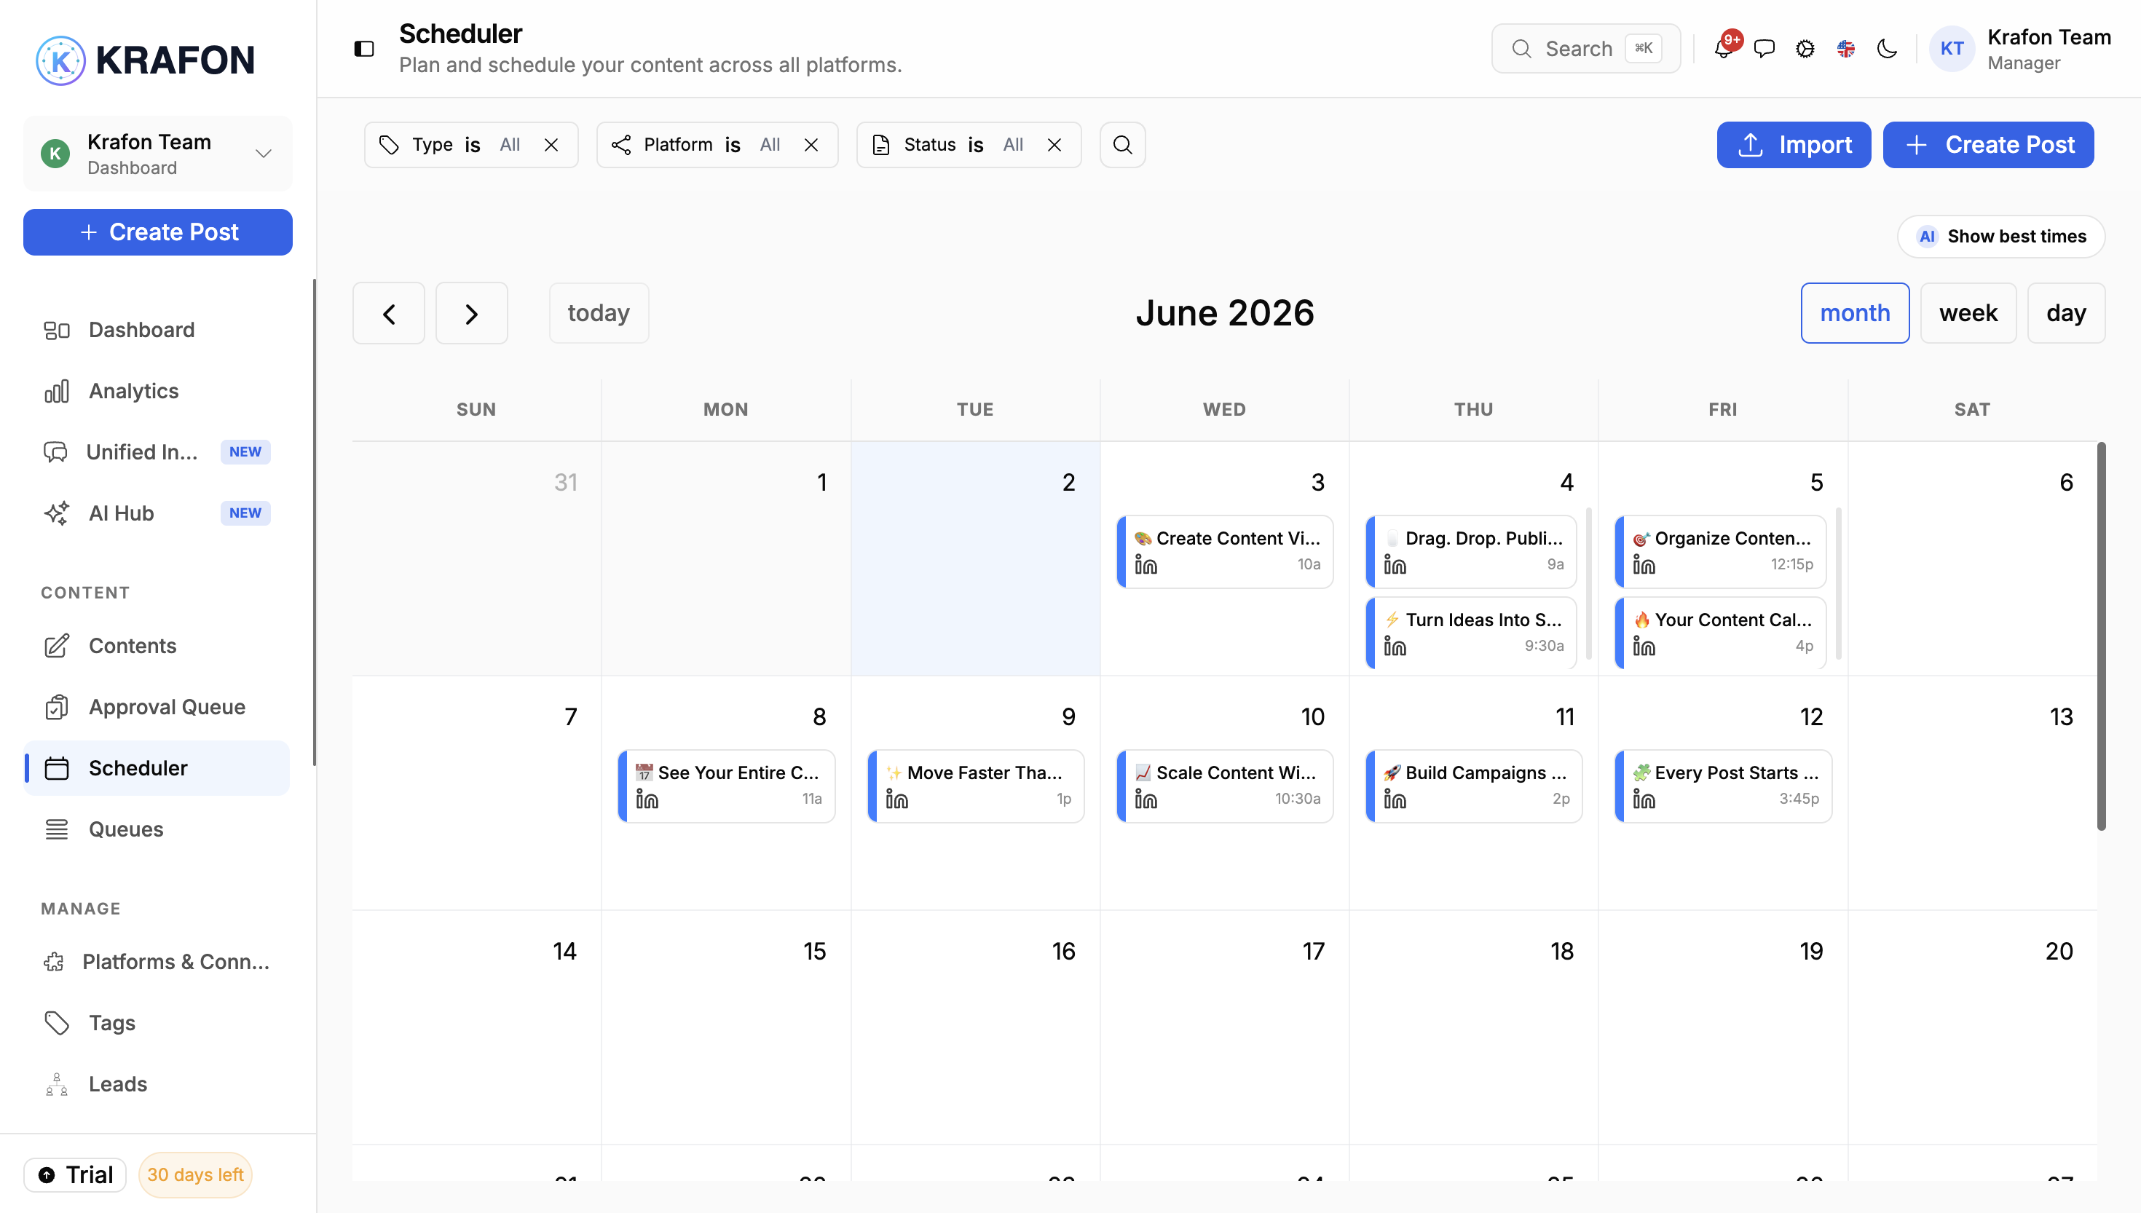Open Contents in sidebar
Screen dimensions: 2141x1213
(x=157, y=646)
